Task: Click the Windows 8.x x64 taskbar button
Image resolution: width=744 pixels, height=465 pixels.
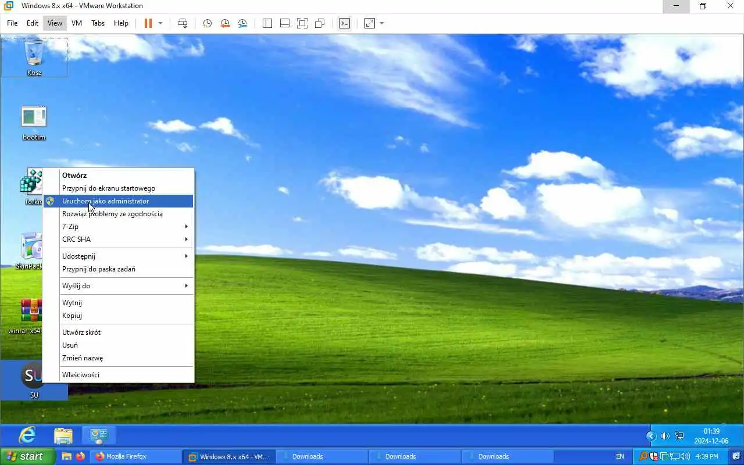Action: click(228, 456)
